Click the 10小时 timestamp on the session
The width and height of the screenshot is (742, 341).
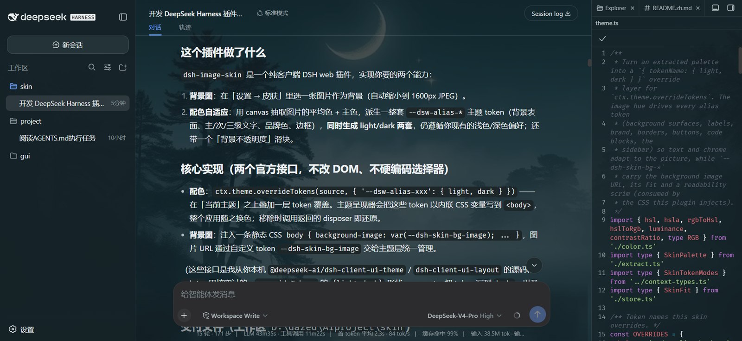click(117, 138)
